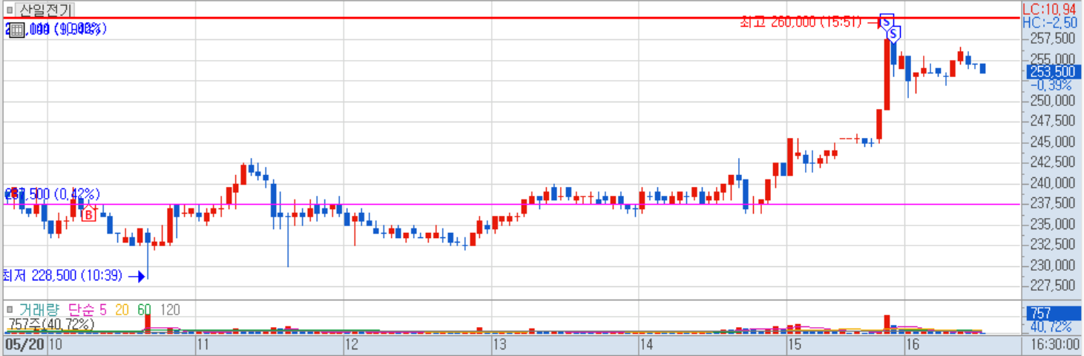
Task: Open the data table grid icon
Action: 16,30
